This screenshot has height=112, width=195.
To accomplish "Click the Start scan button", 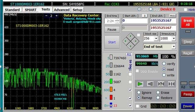I will tap(112, 42).
